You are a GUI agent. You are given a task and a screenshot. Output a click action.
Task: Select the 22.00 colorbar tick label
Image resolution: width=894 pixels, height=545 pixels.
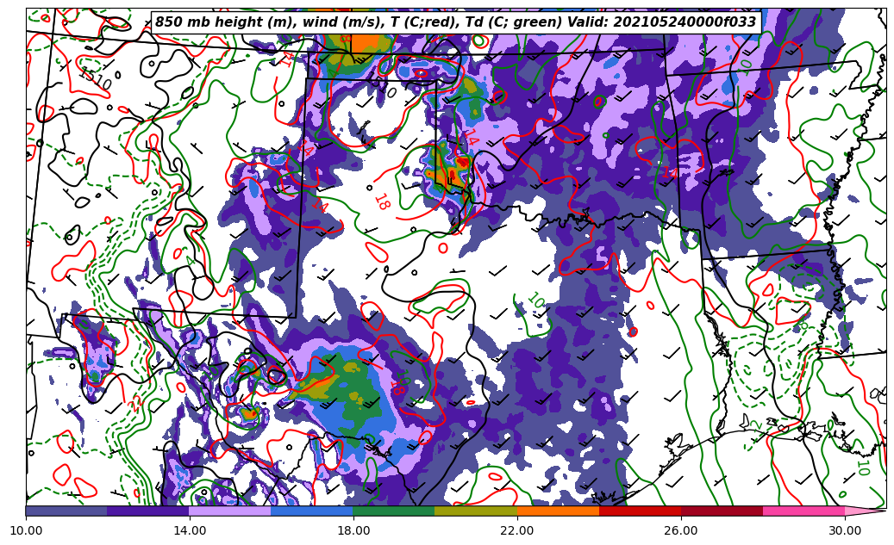tap(517, 530)
